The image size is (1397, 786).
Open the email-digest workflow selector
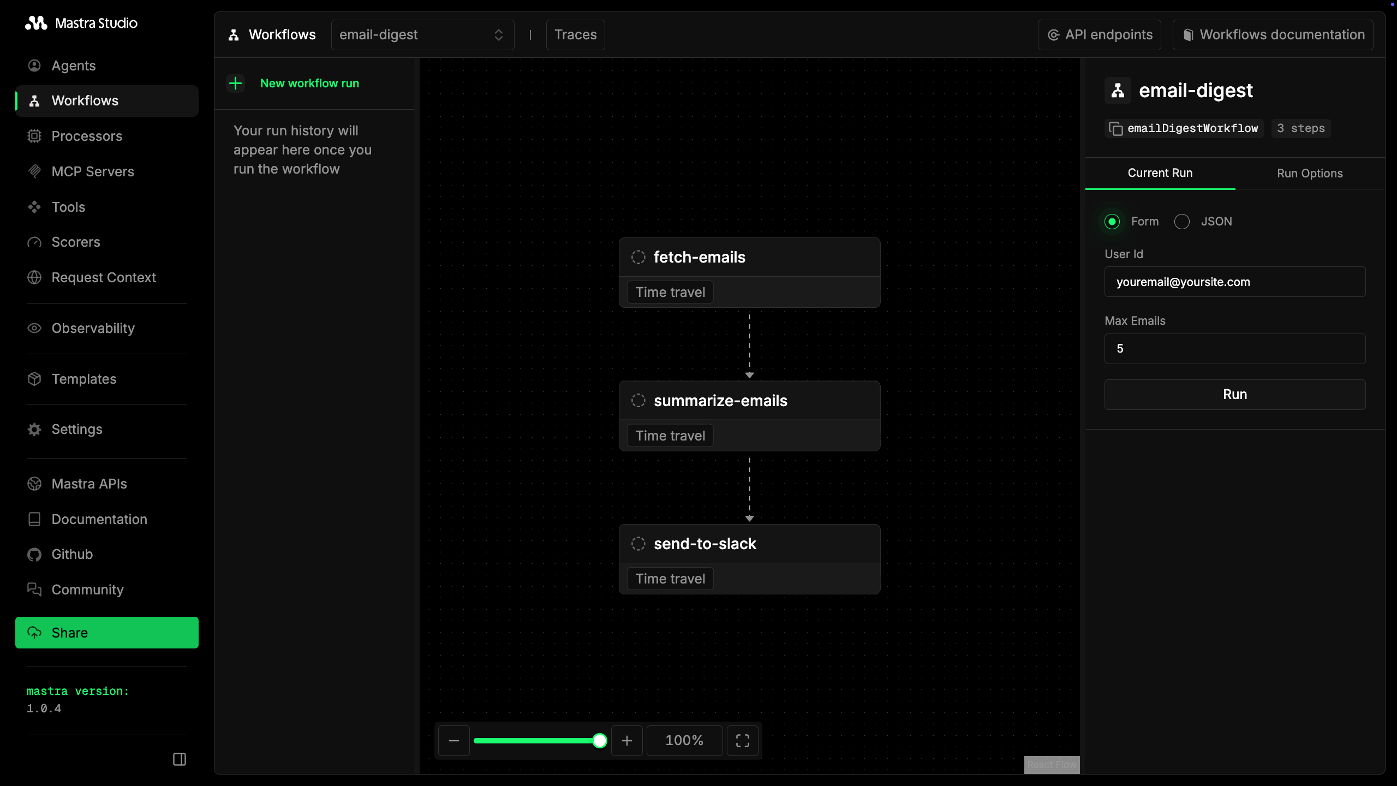tap(422, 34)
